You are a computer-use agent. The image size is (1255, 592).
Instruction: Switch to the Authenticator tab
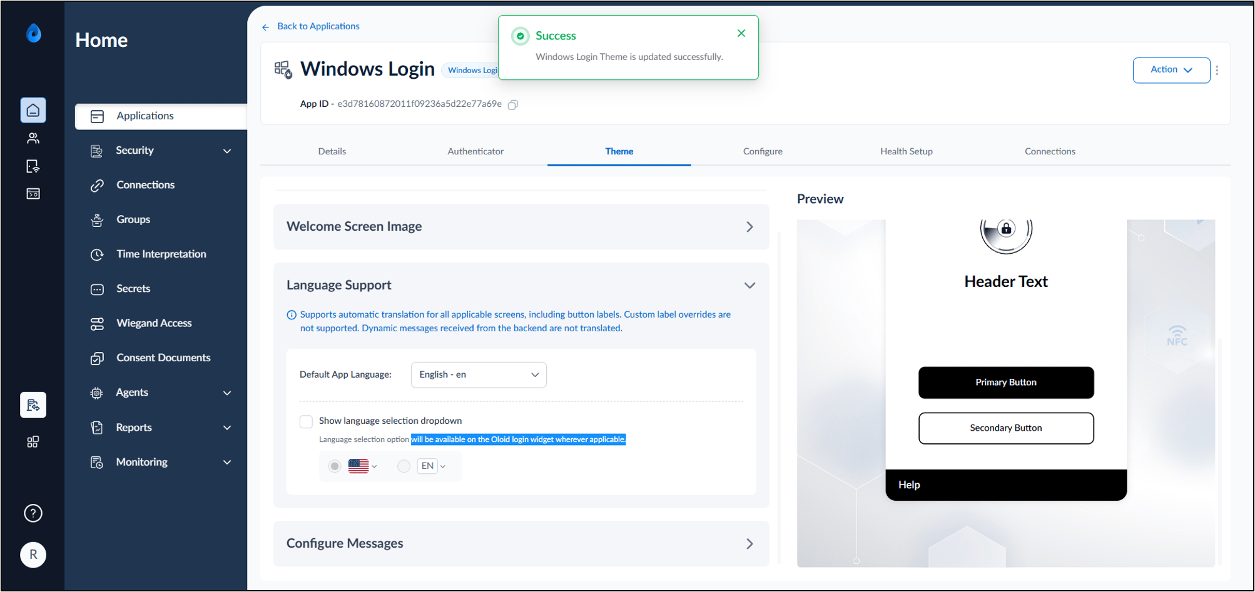tap(475, 151)
